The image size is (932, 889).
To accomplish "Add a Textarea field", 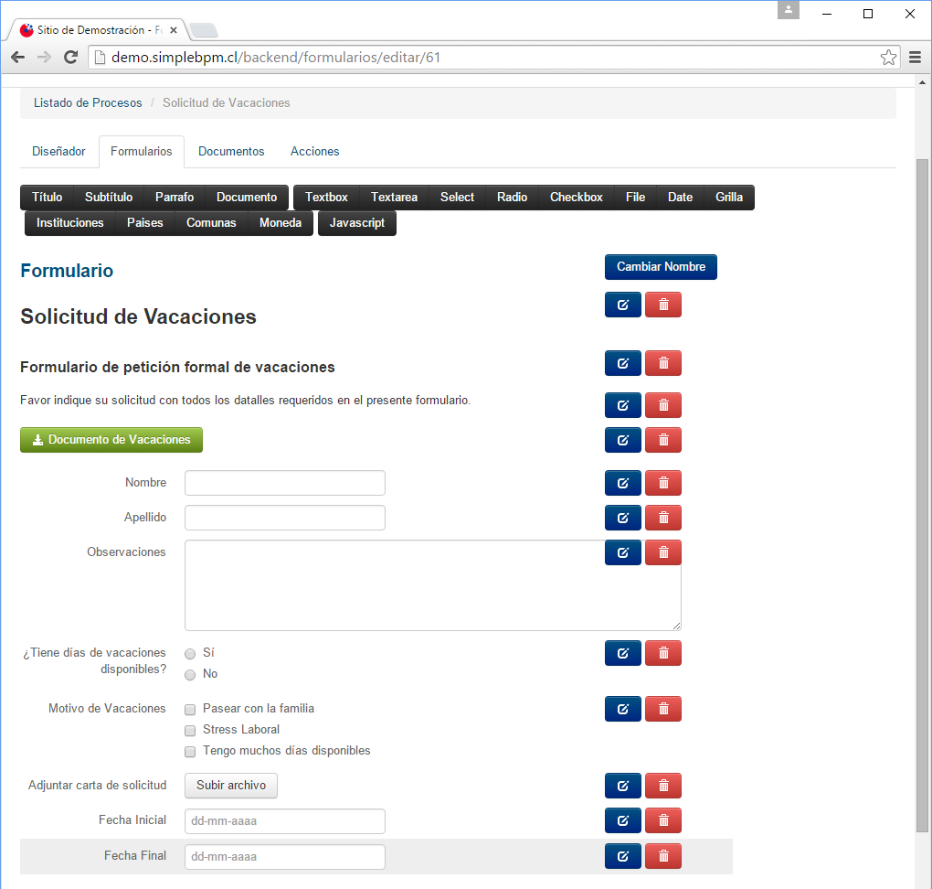I will point(394,197).
